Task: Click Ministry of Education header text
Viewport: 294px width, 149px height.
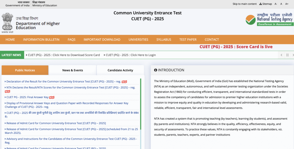Action: click(x=45, y=5)
